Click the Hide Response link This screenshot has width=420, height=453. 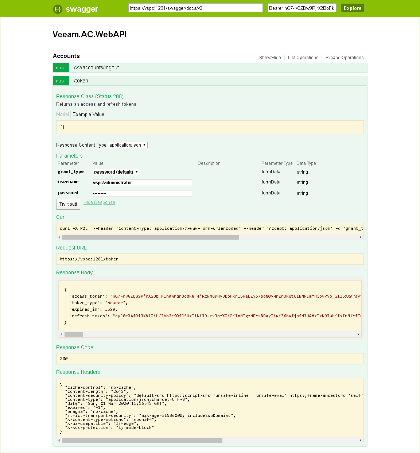(x=99, y=202)
